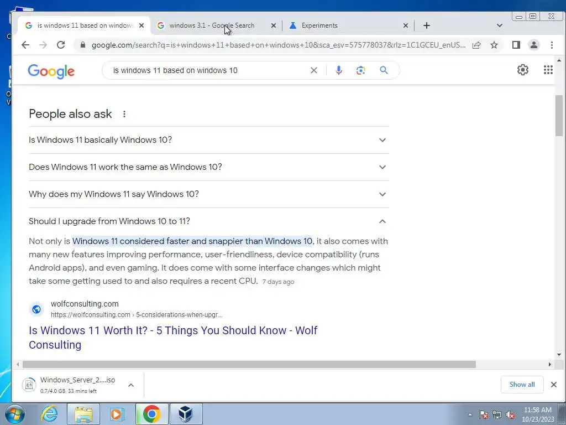
Task: Expand 'Does Windows 11 work the same'
Action: coord(208,167)
